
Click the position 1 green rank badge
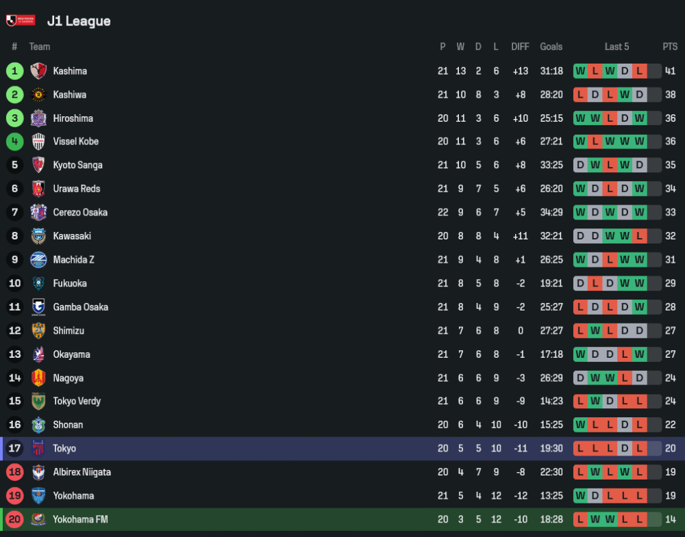(x=14, y=71)
